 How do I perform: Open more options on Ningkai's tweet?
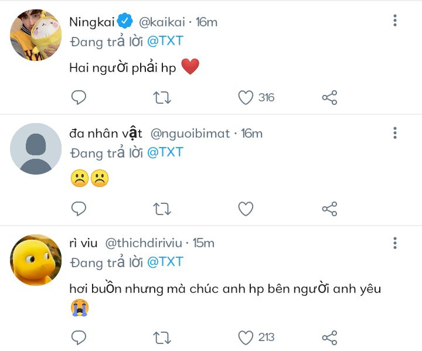pos(395,21)
